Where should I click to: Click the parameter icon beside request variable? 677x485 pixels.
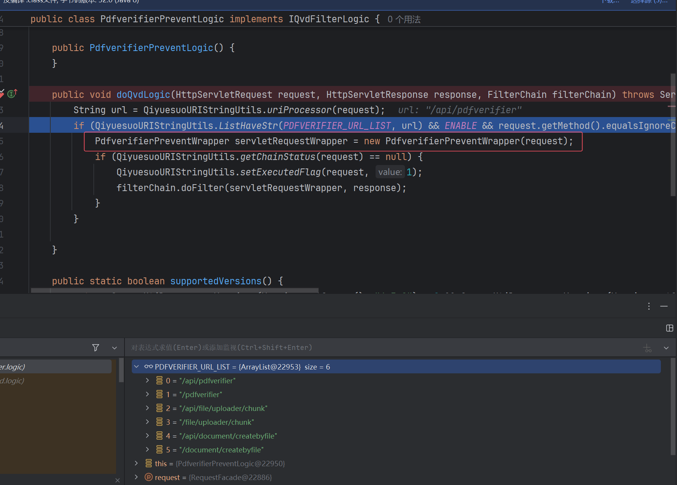pos(149,477)
